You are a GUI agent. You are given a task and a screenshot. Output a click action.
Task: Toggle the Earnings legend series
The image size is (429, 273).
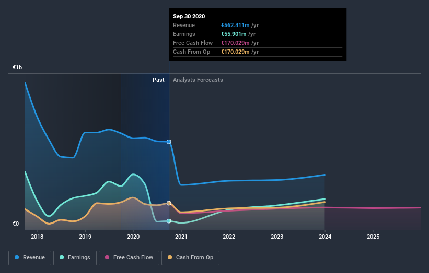coord(75,258)
